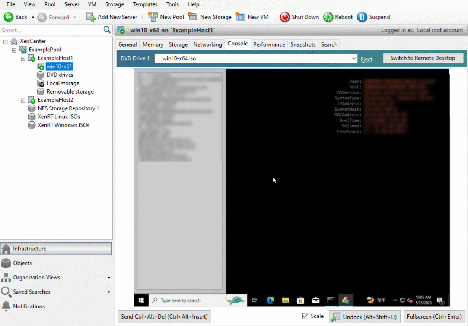Switch to the Performance tab
The image size is (468, 326).
pyautogui.click(x=269, y=44)
